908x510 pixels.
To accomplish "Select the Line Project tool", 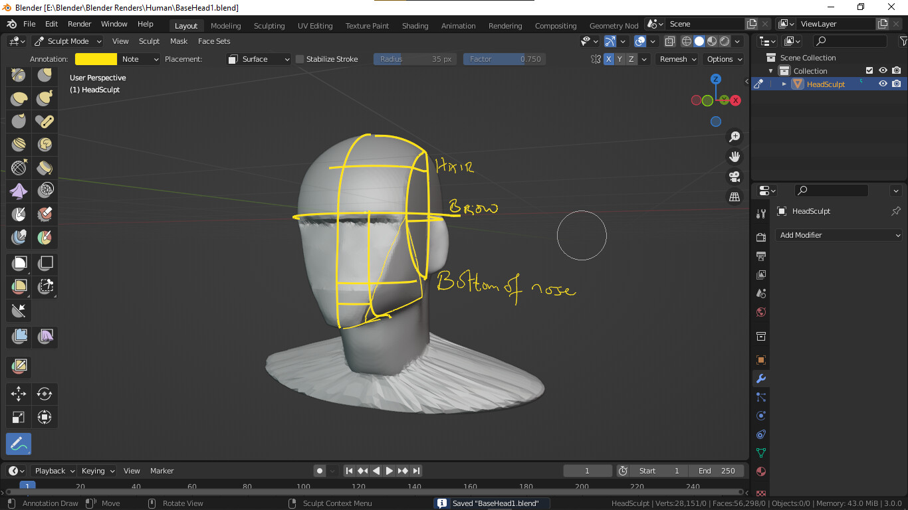I will point(19,309).
